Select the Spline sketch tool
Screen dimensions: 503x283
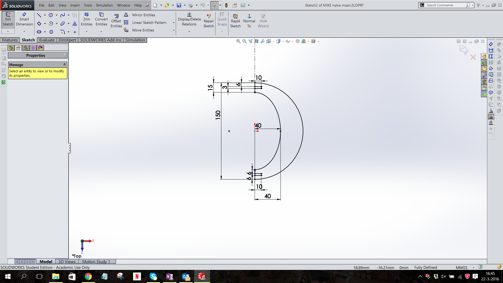click(63, 15)
